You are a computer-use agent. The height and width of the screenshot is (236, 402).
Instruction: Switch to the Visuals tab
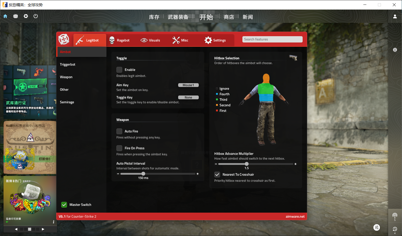click(x=150, y=40)
